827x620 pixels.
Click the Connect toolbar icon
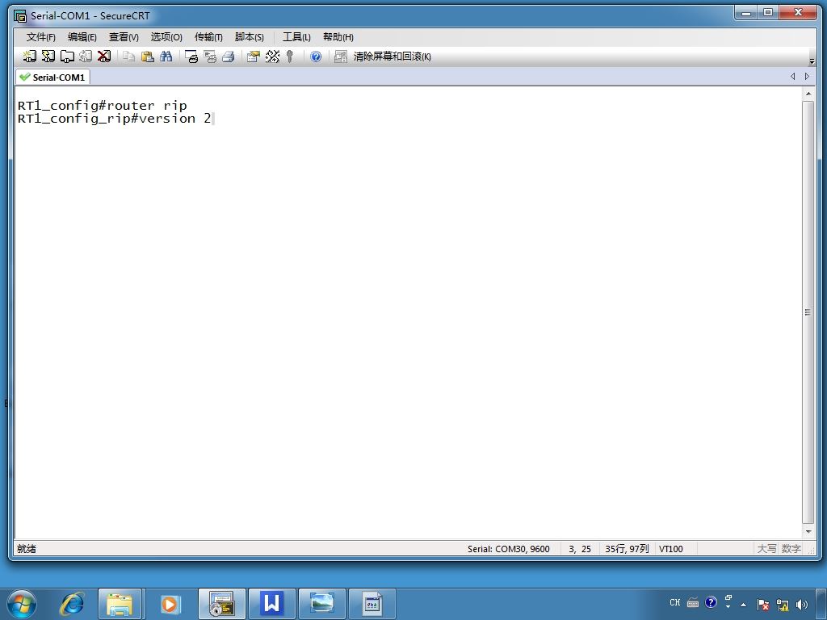click(x=30, y=57)
